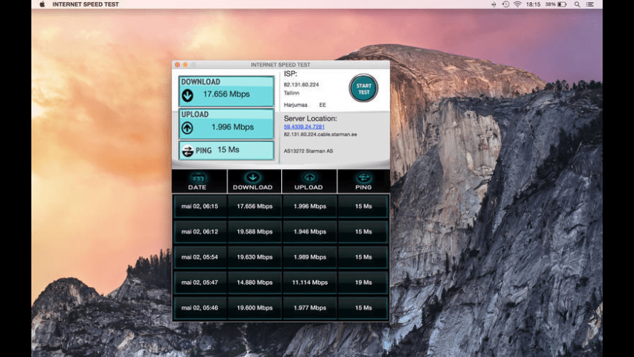Click the Ping column header icon
The image size is (634, 357).
tap(364, 178)
